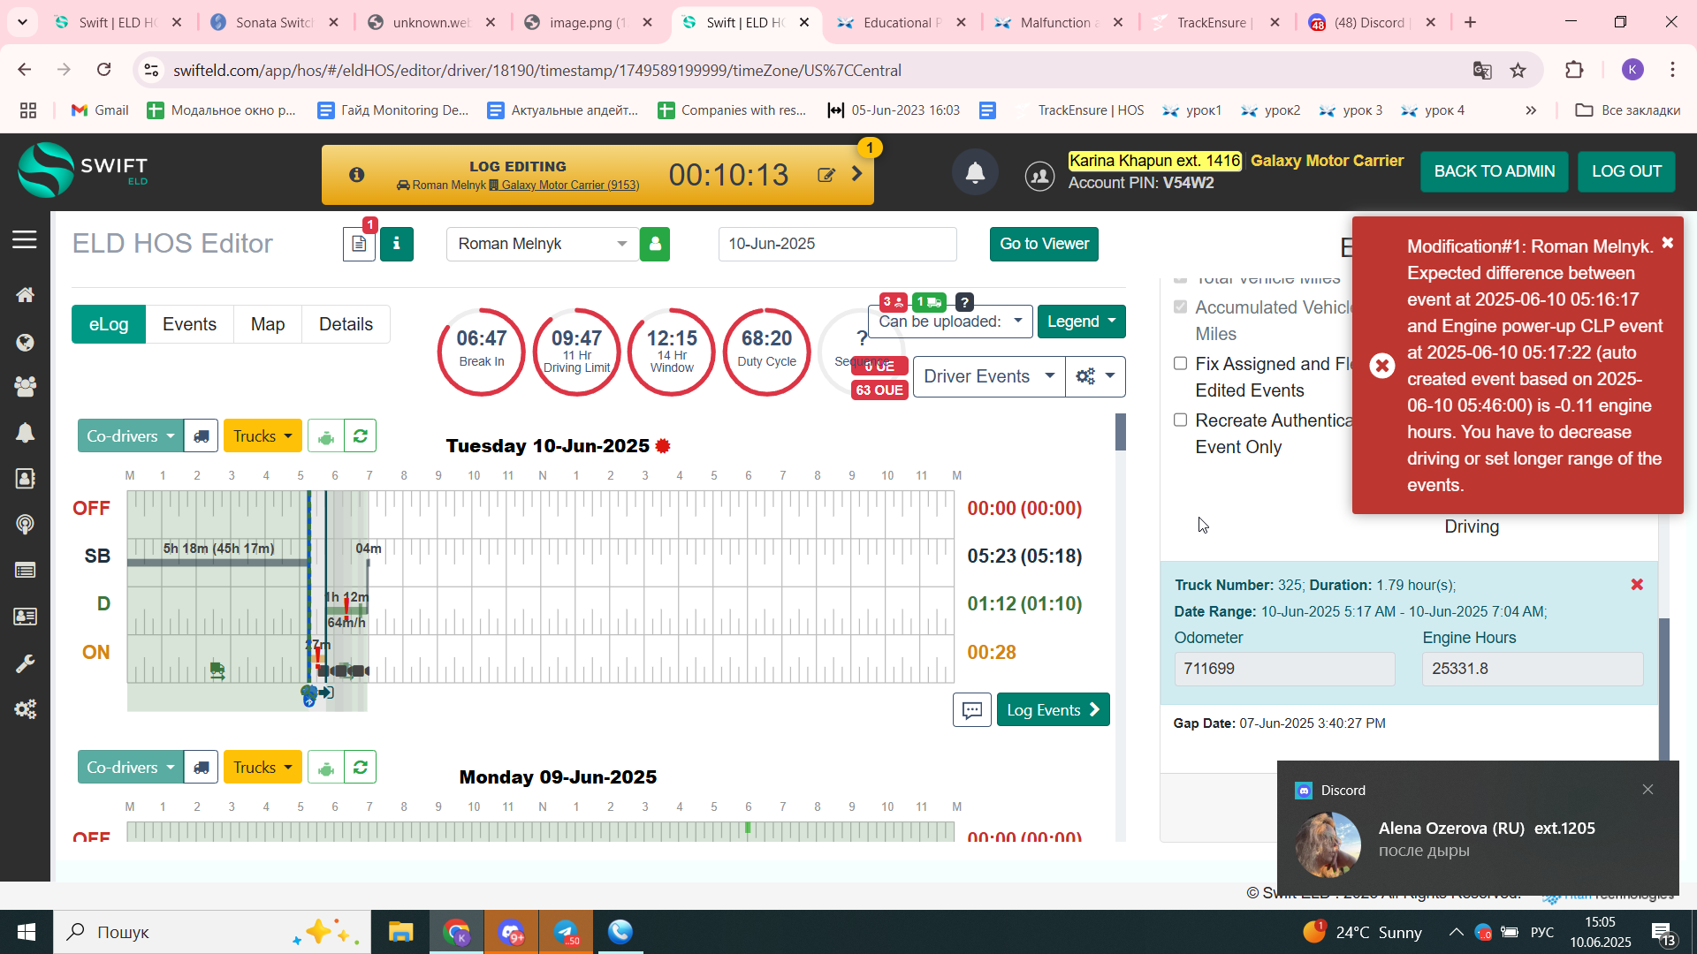Open the ID card sidebar icon
The height and width of the screenshot is (954, 1697).
click(x=25, y=617)
